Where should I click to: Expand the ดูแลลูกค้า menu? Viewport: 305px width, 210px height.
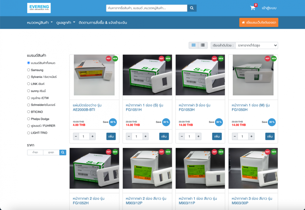pyautogui.click(x=66, y=23)
